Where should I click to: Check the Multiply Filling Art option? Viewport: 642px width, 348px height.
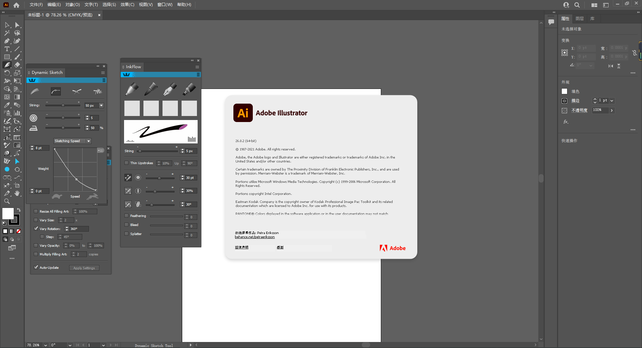click(x=36, y=254)
